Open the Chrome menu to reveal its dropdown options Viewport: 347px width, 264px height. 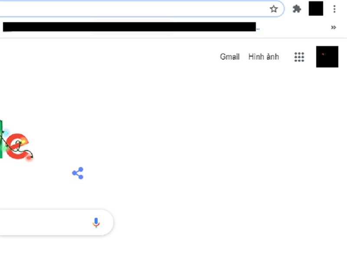[334, 8]
